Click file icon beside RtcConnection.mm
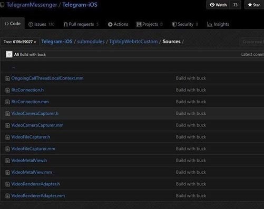 pyautogui.click(x=7, y=102)
